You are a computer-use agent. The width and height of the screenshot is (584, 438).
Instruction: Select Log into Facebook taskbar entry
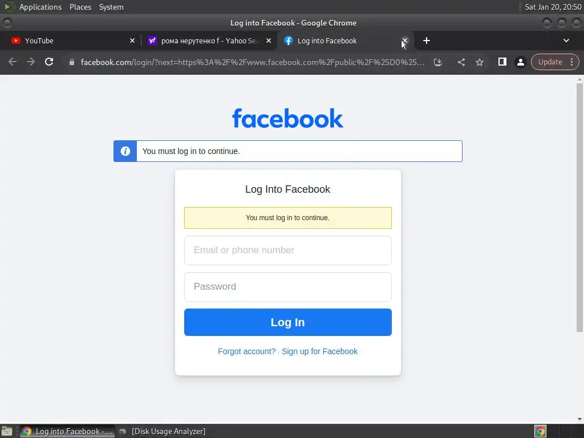click(67, 431)
